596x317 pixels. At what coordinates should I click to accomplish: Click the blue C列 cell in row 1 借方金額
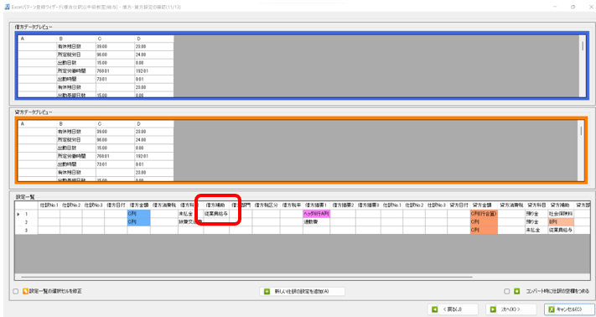click(139, 214)
